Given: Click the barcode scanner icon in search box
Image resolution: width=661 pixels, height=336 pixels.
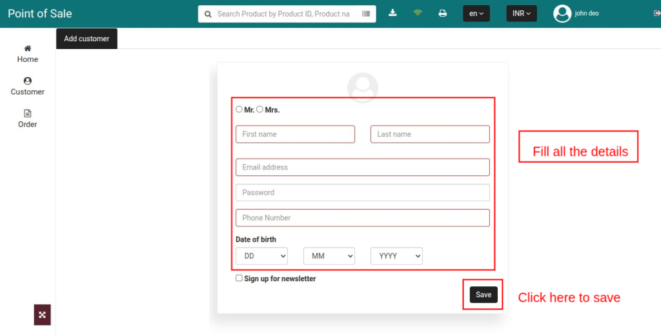Looking at the screenshot, I should (366, 14).
